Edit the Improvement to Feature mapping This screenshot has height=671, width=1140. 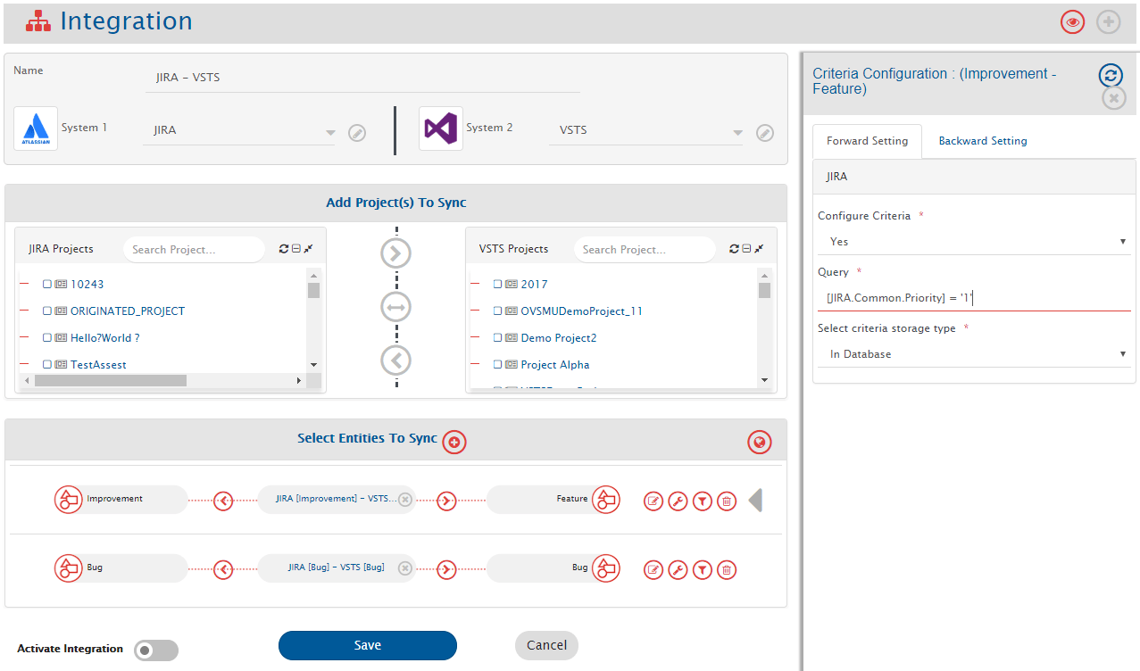(653, 501)
